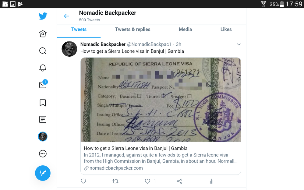Compose a new tweet
The image size is (304, 190).
43,173
